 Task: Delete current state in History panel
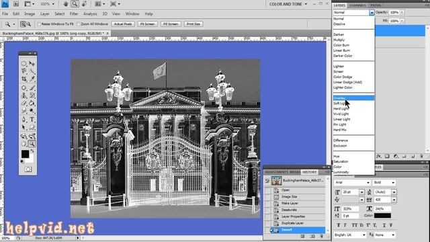point(321,236)
